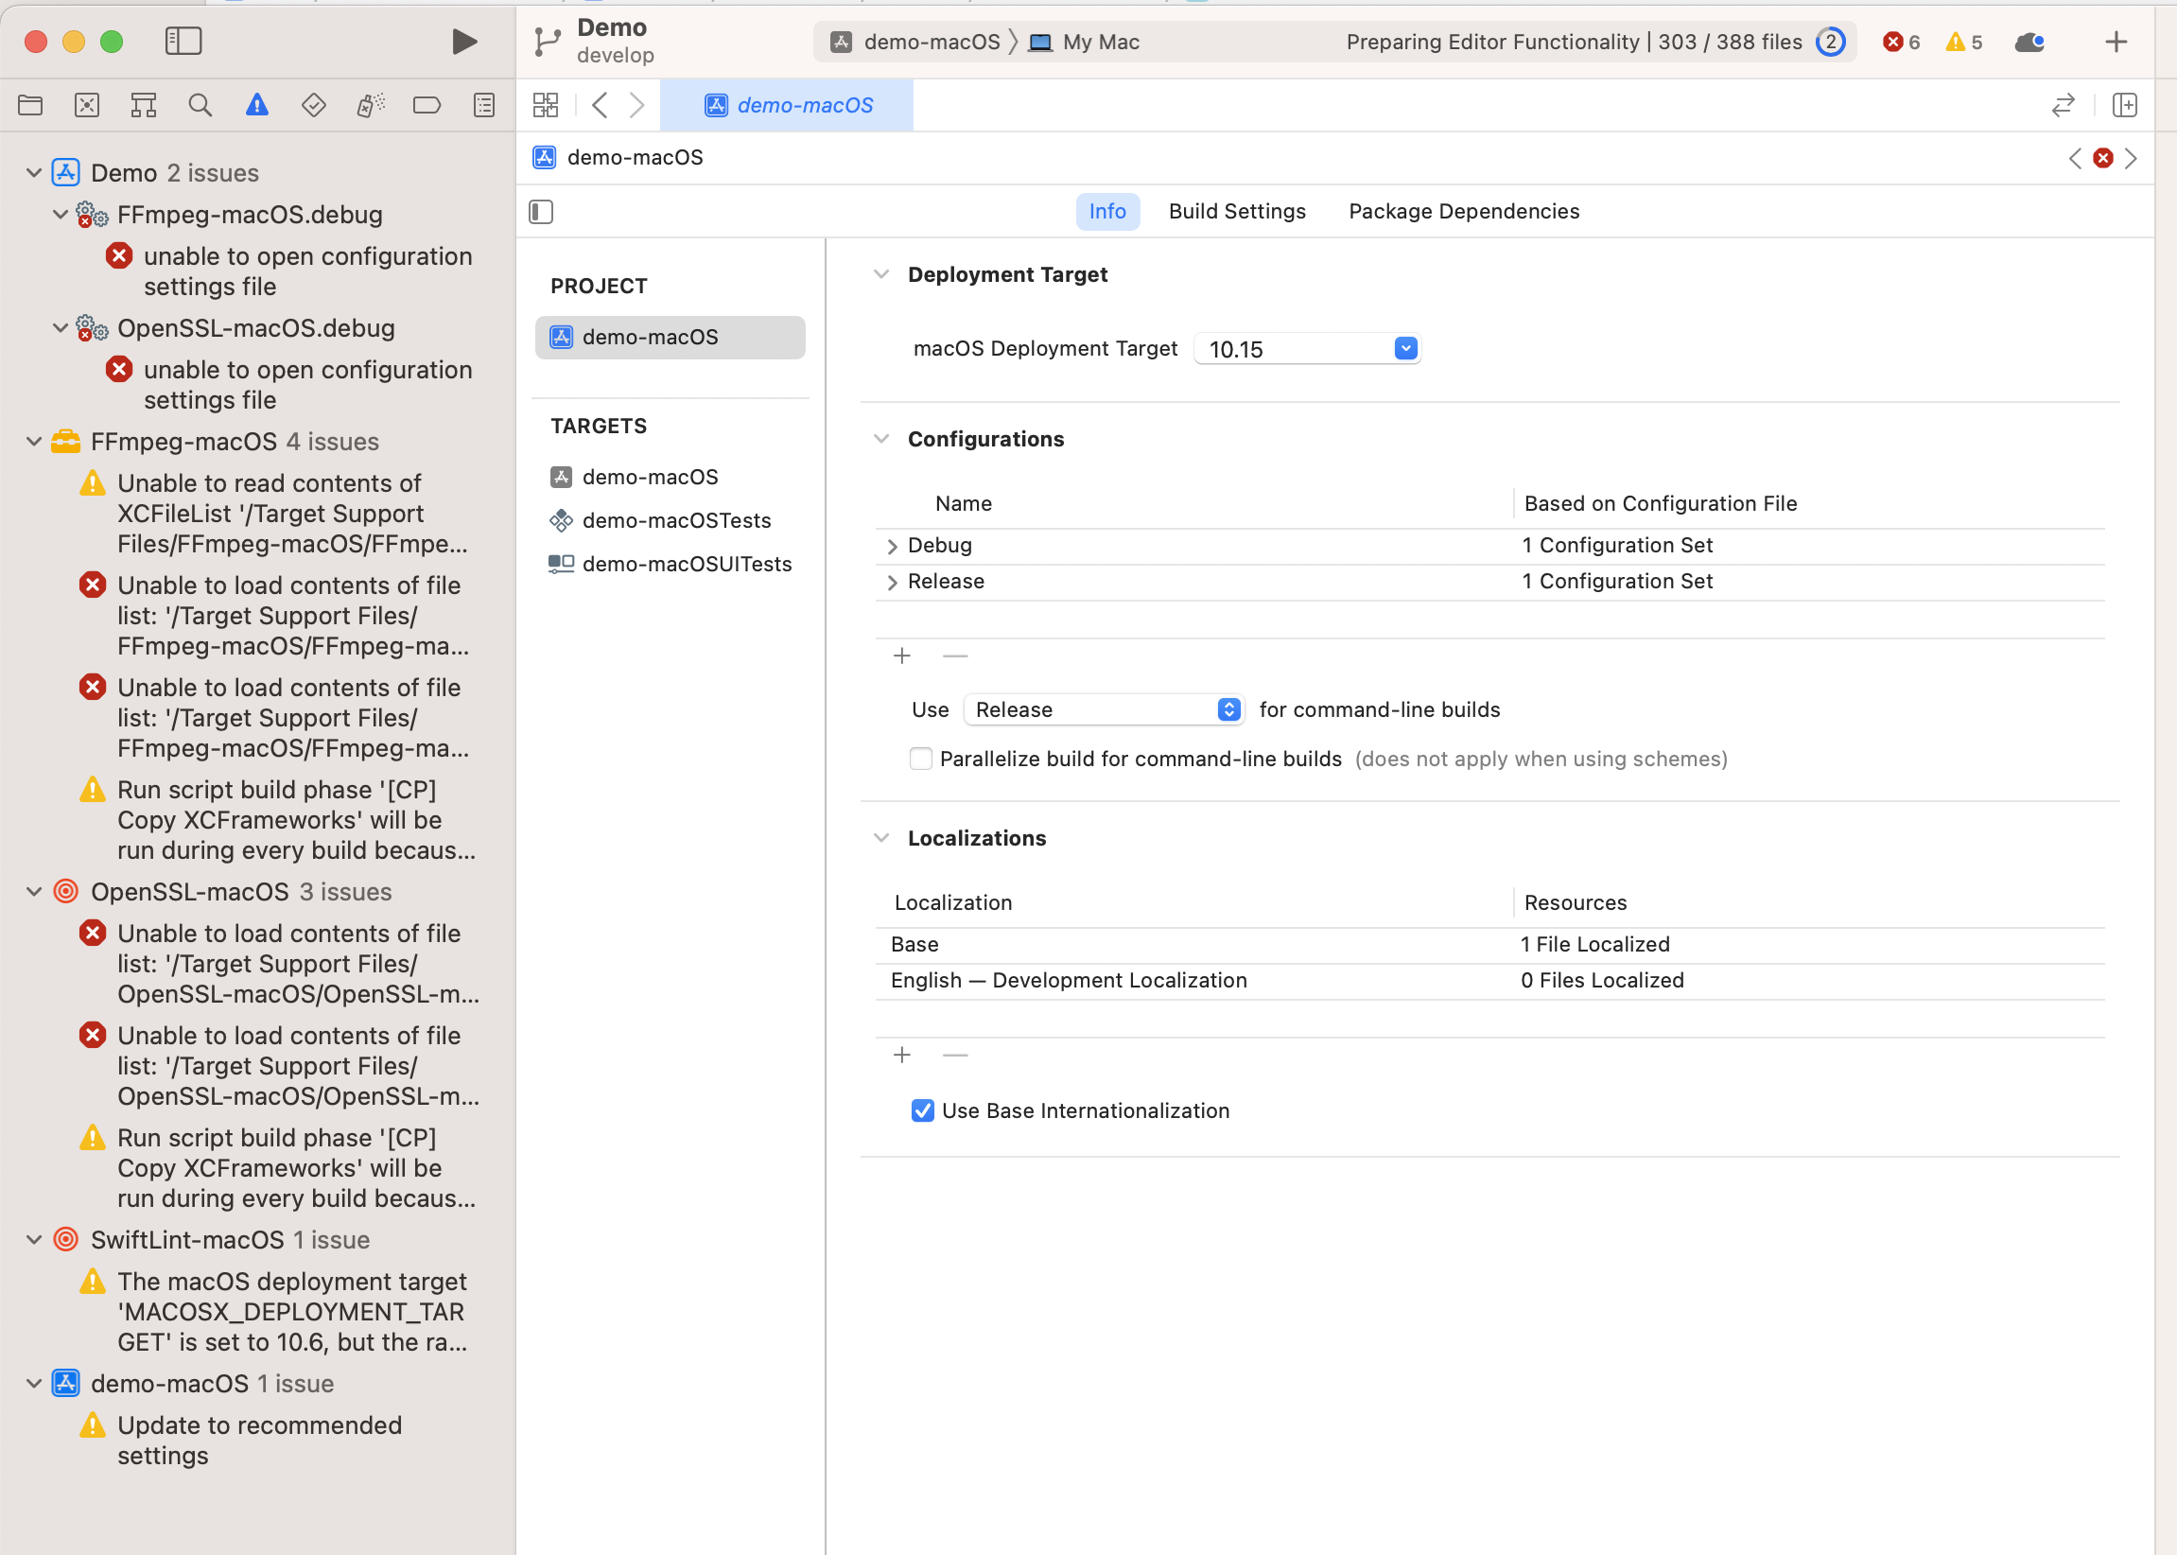Open the Find navigator magnifying glass
This screenshot has width=2177, height=1555.
(200, 105)
